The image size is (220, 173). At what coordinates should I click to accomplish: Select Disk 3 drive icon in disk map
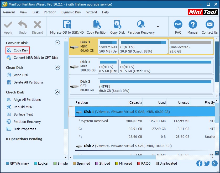click(74, 86)
